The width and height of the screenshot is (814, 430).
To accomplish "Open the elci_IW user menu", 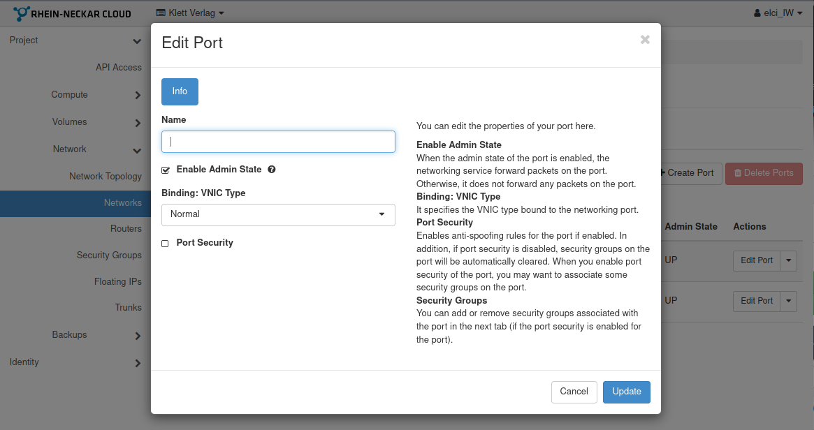I will 778,13.
